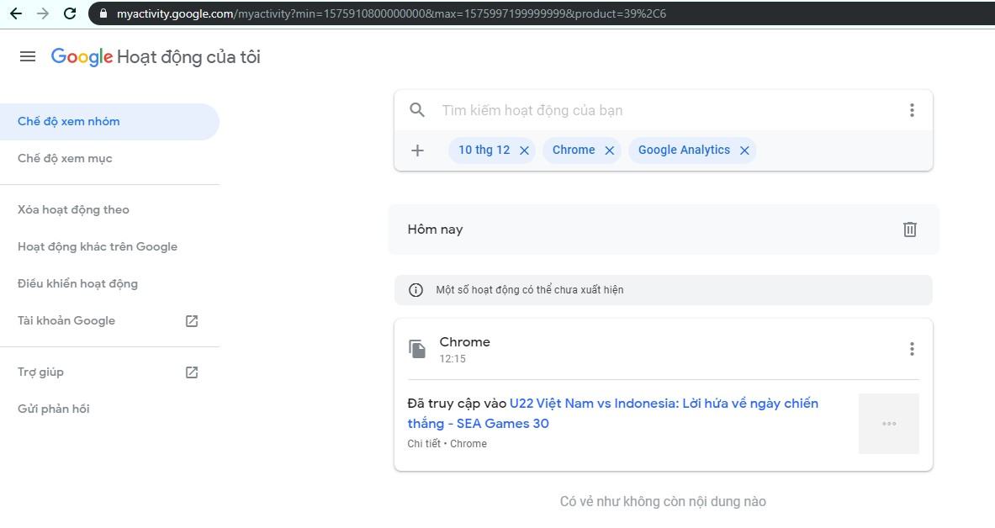
Task: Click external-link icon next to 'Tài khoản Google'
Action: 192,320
